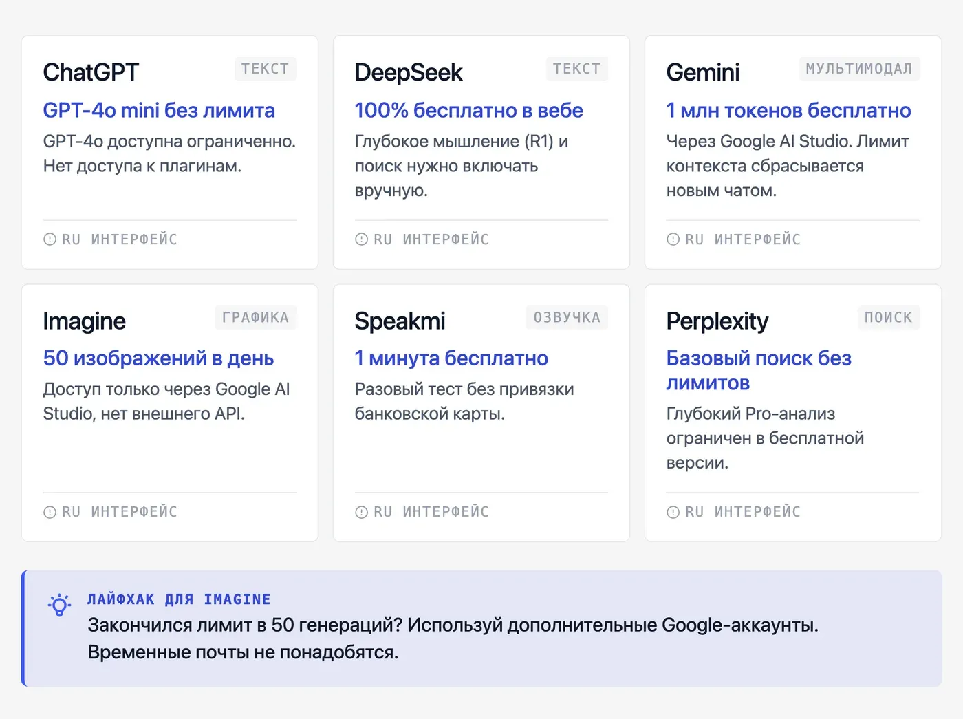Open the "50 изображений в день" link

[158, 358]
